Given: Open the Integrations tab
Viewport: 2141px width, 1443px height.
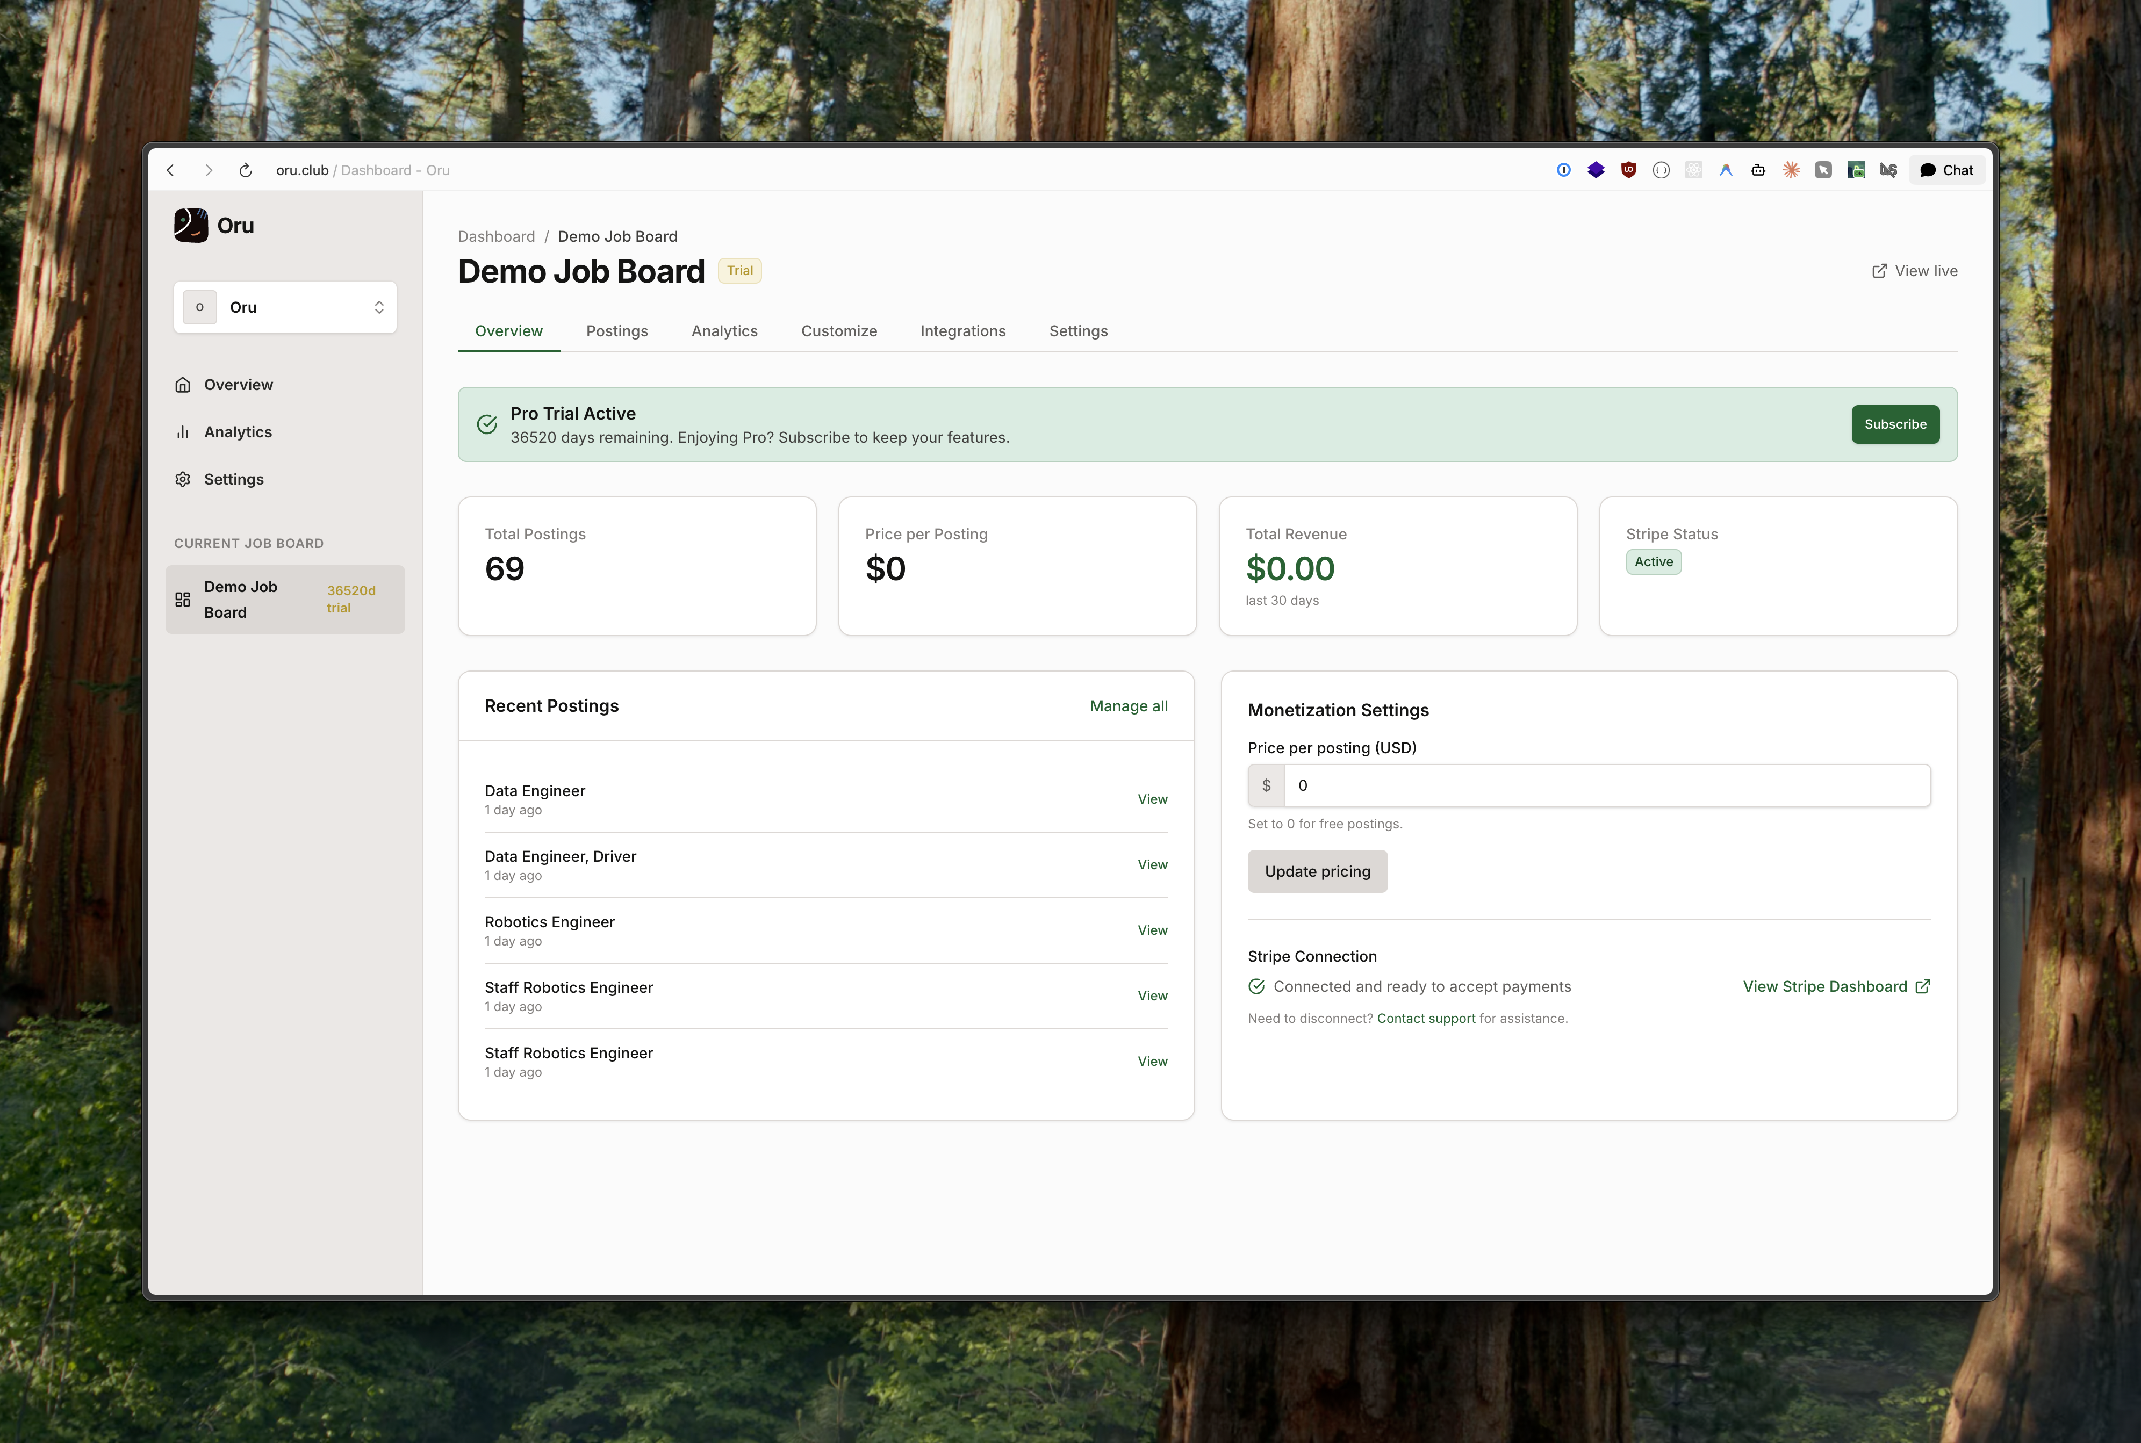Looking at the screenshot, I should pyautogui.click(x=963, y=331).
